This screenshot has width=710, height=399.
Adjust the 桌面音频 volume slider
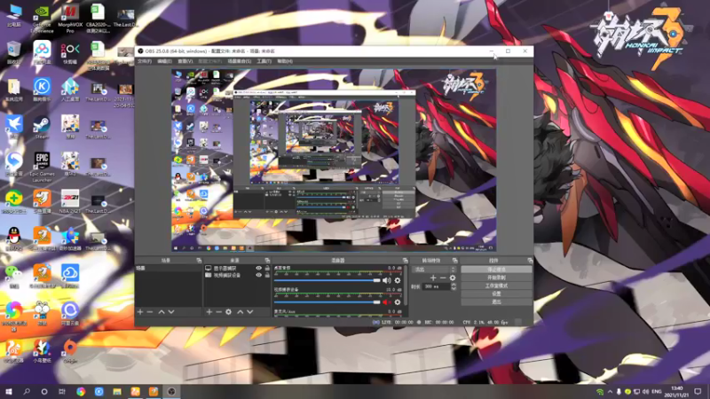tap(327, 280)
